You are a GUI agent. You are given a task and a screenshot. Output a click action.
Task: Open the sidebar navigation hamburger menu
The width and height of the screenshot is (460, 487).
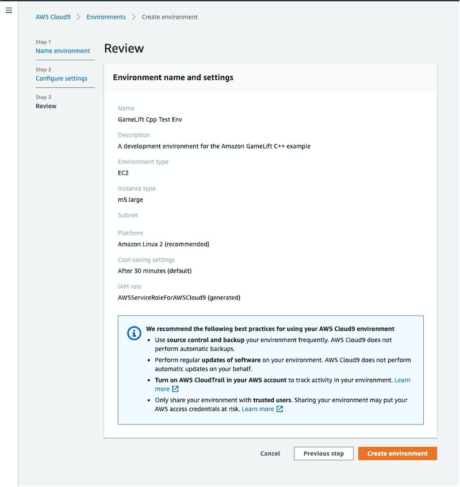pos(9,10)
